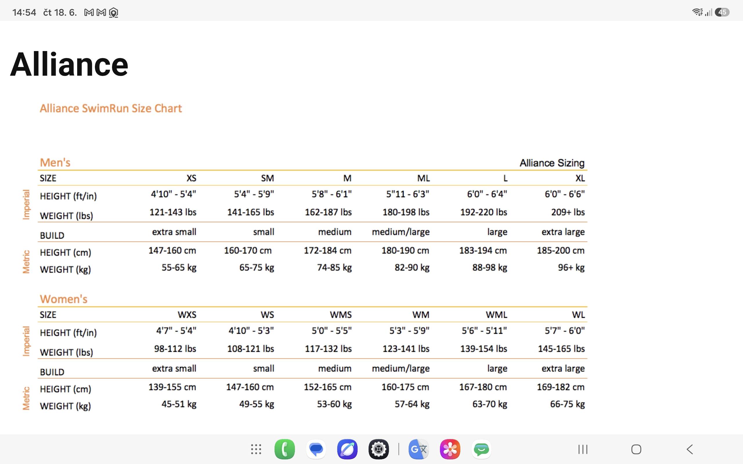Tap the second Gmail notification icon
Viewport: 743px width, 464px height.
click(x=101, y=12)
